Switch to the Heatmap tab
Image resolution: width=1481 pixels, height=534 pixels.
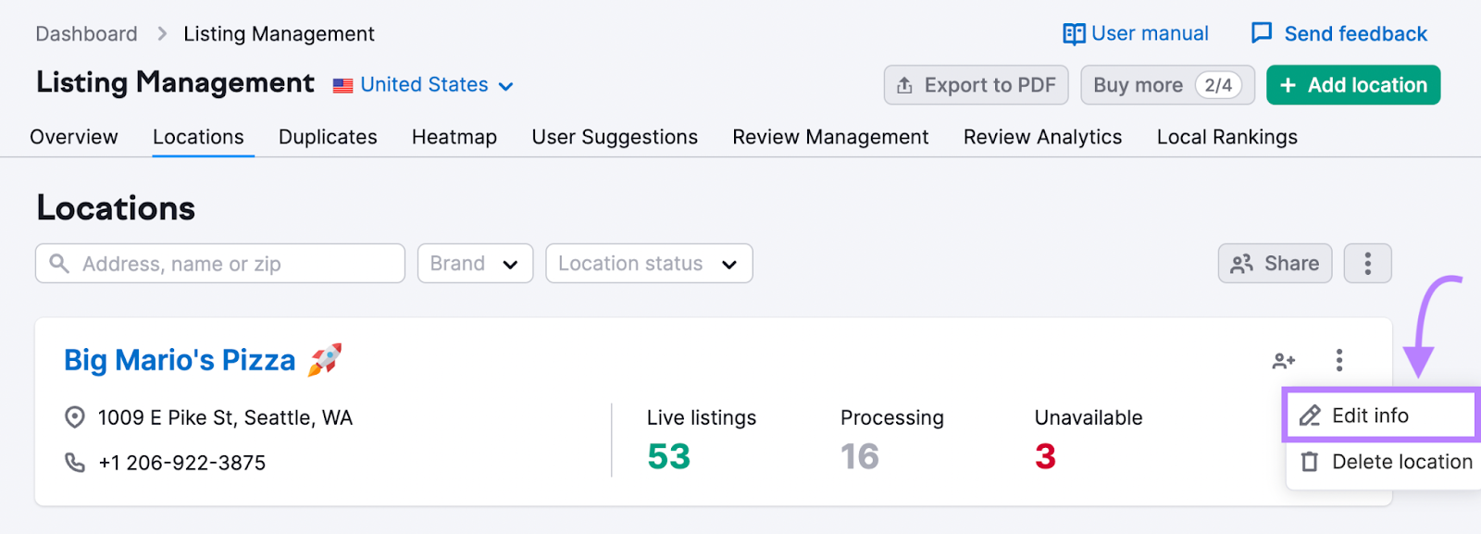454,137
